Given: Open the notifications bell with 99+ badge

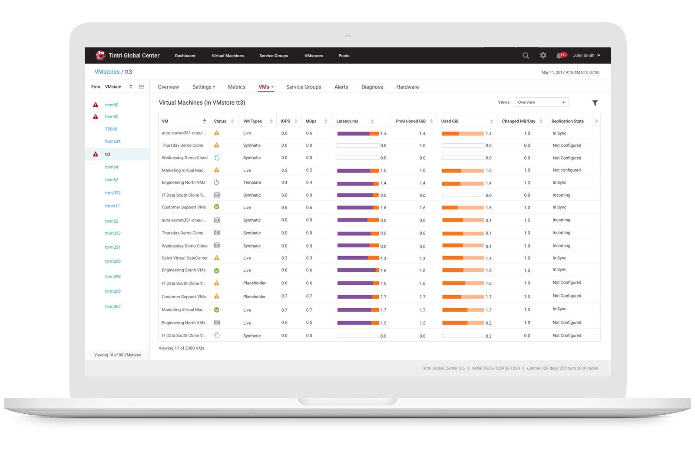Looking at the screenshot, I should [561, 55].
